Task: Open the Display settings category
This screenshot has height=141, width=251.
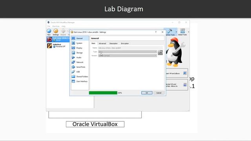Action: [80, 48]
